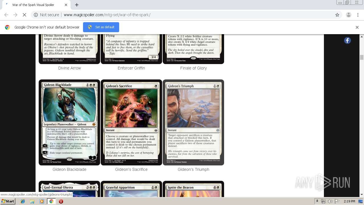Follow the Divine Arrow text link

tap(69, 68)
